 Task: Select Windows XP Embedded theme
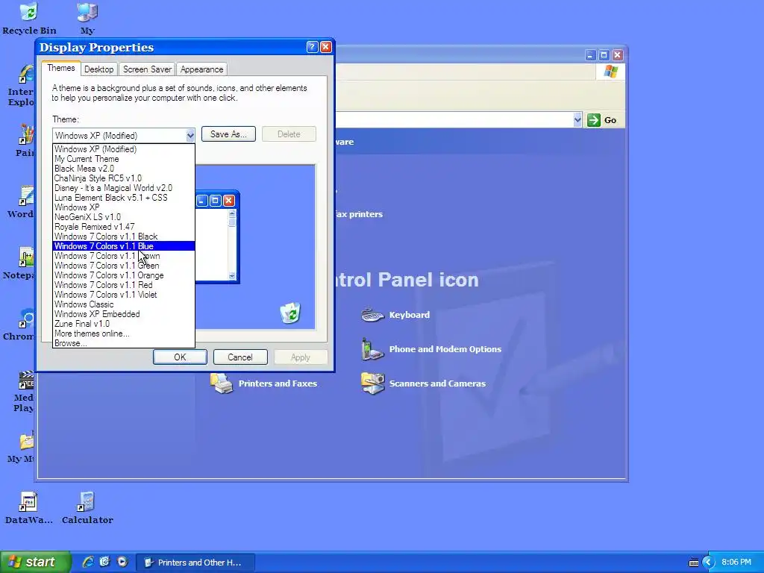tap(124, 314)
